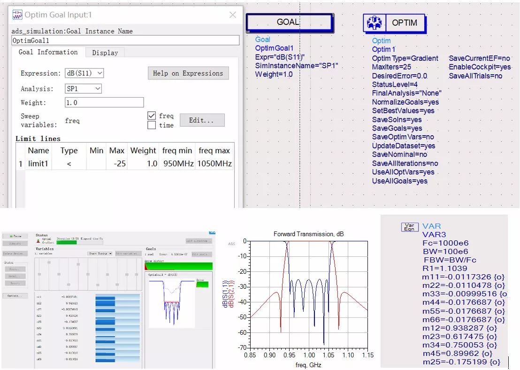
Task: Switch to the Display tab
Action: click(x=105, y=53)
